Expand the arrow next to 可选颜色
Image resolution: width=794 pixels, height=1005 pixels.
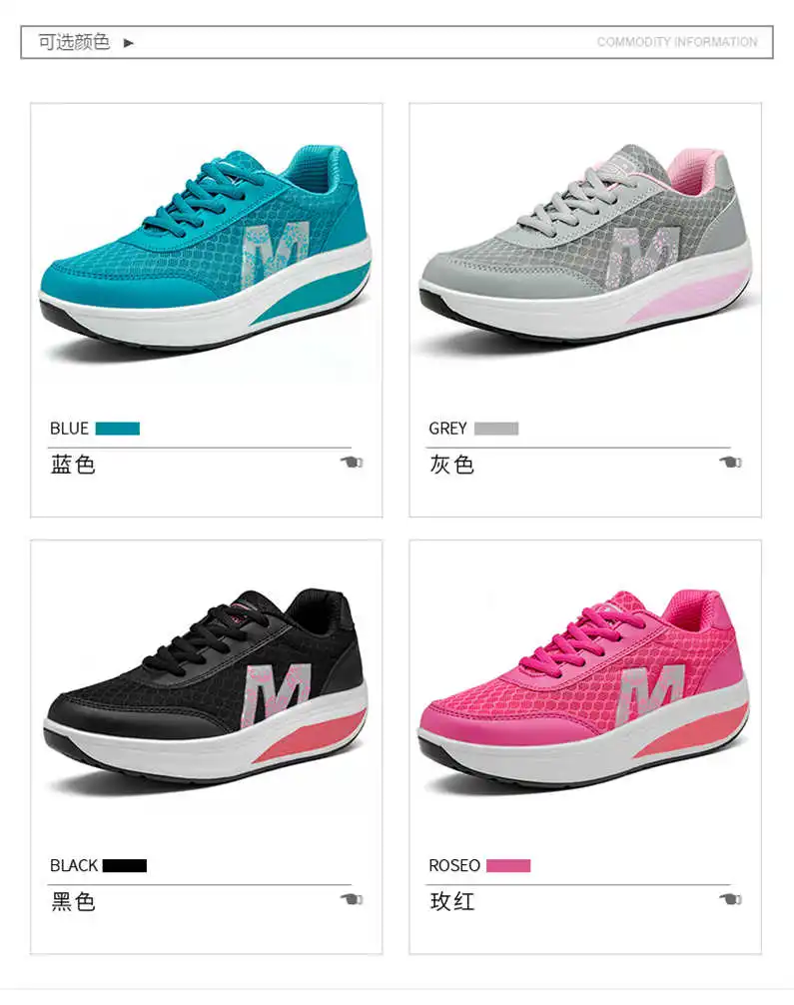tap(129, 43)
